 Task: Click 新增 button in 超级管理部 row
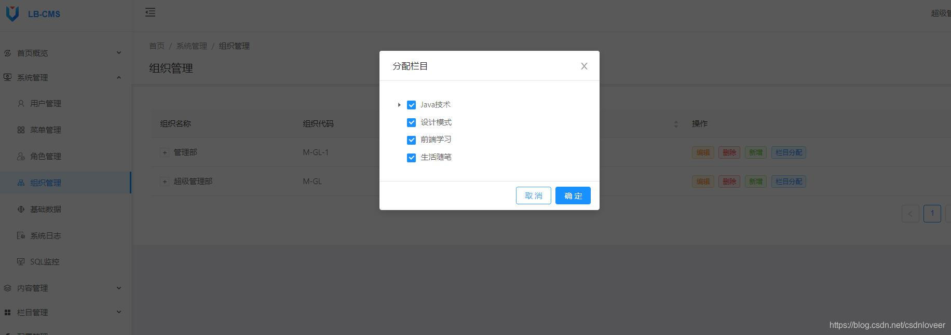756,182
